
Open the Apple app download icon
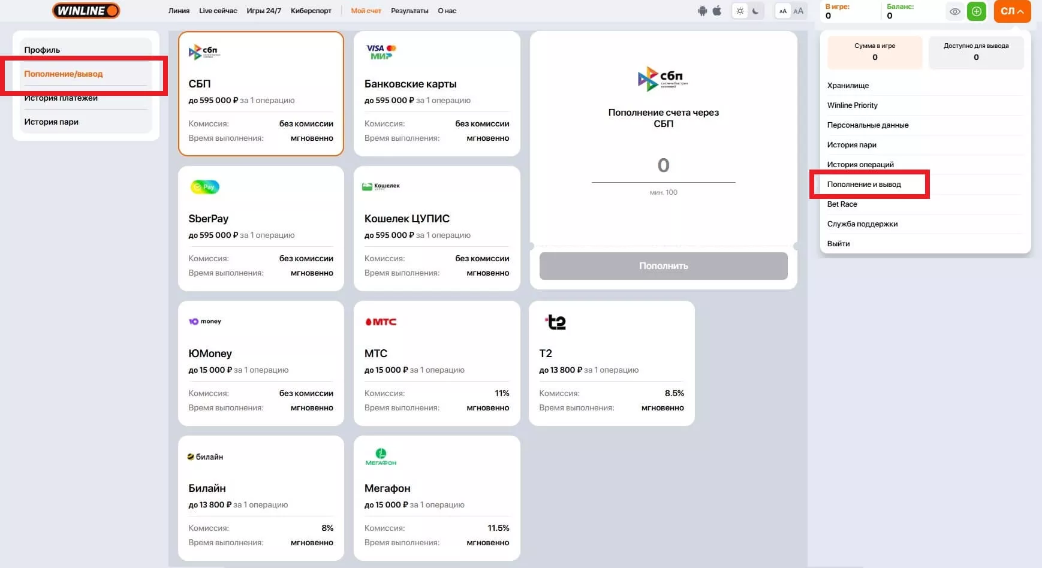[717, 11]
